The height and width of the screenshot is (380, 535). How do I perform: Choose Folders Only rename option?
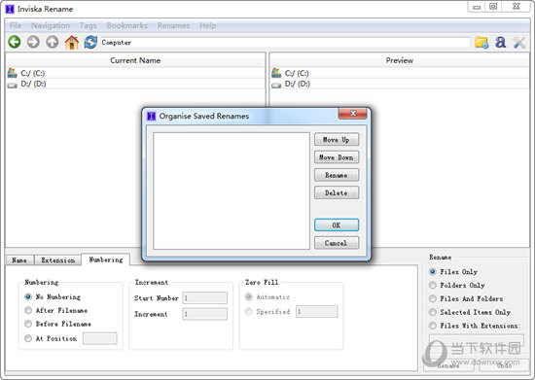click(433, 285)
